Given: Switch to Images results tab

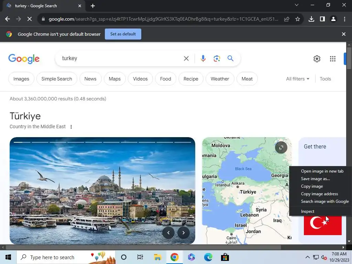Looking at the screenshot, I should (x=21, y=79).
